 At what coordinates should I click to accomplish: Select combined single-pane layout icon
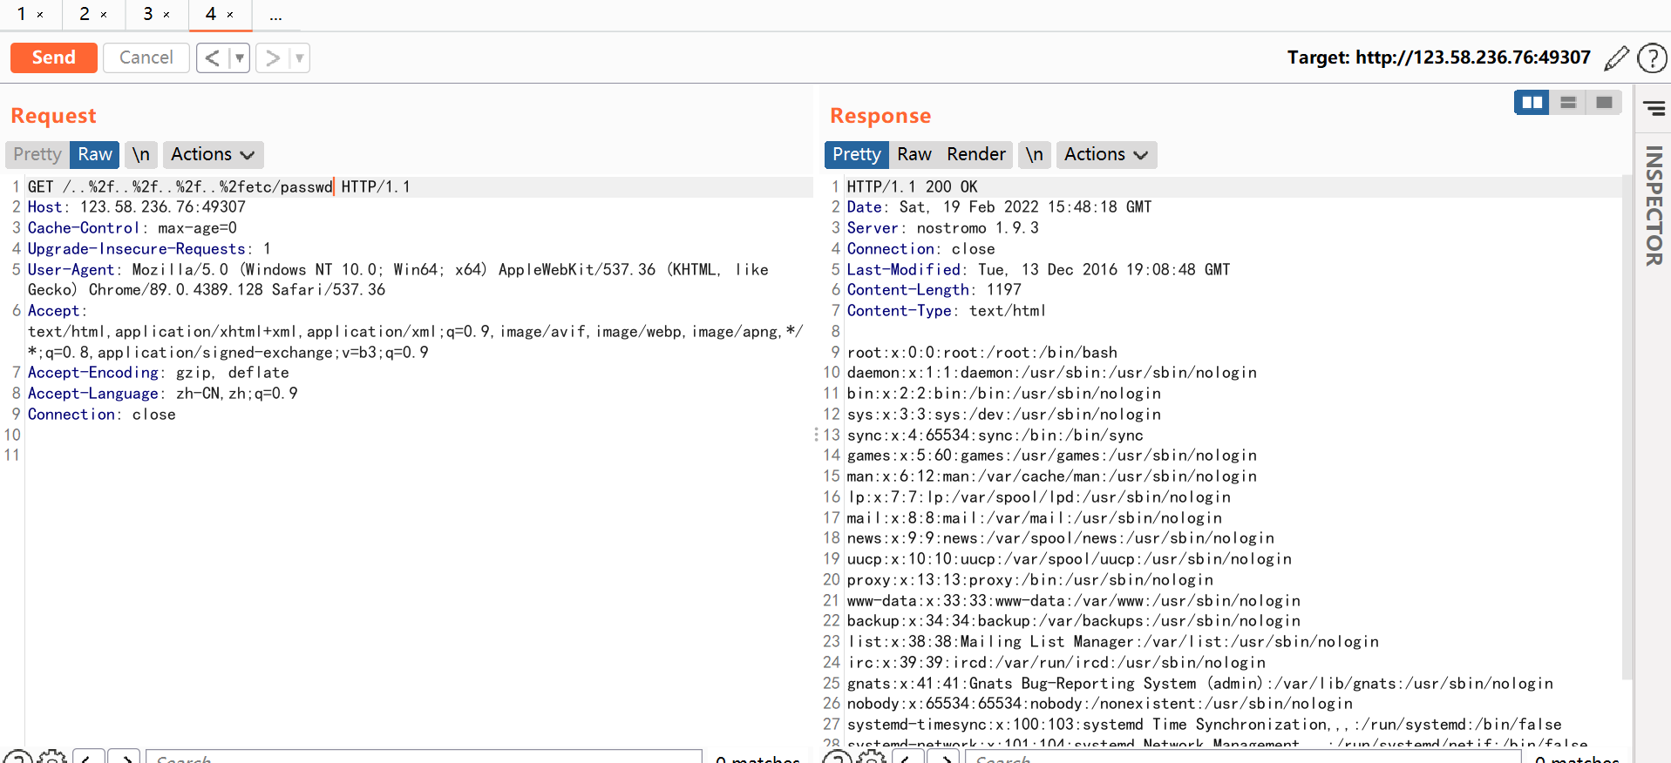(x=1604, y=103)
